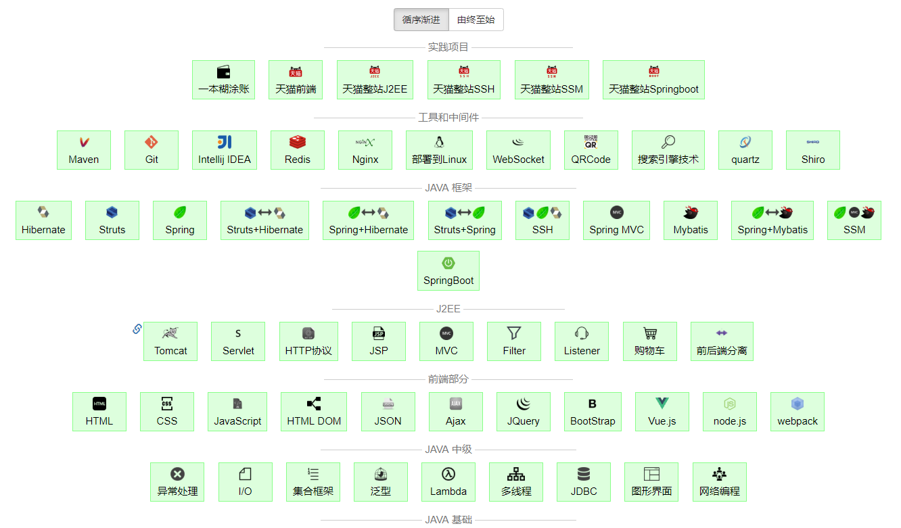Open 天猫整站Springboot project
This screenshot has width=901, height=528.
tap(653, 80)
